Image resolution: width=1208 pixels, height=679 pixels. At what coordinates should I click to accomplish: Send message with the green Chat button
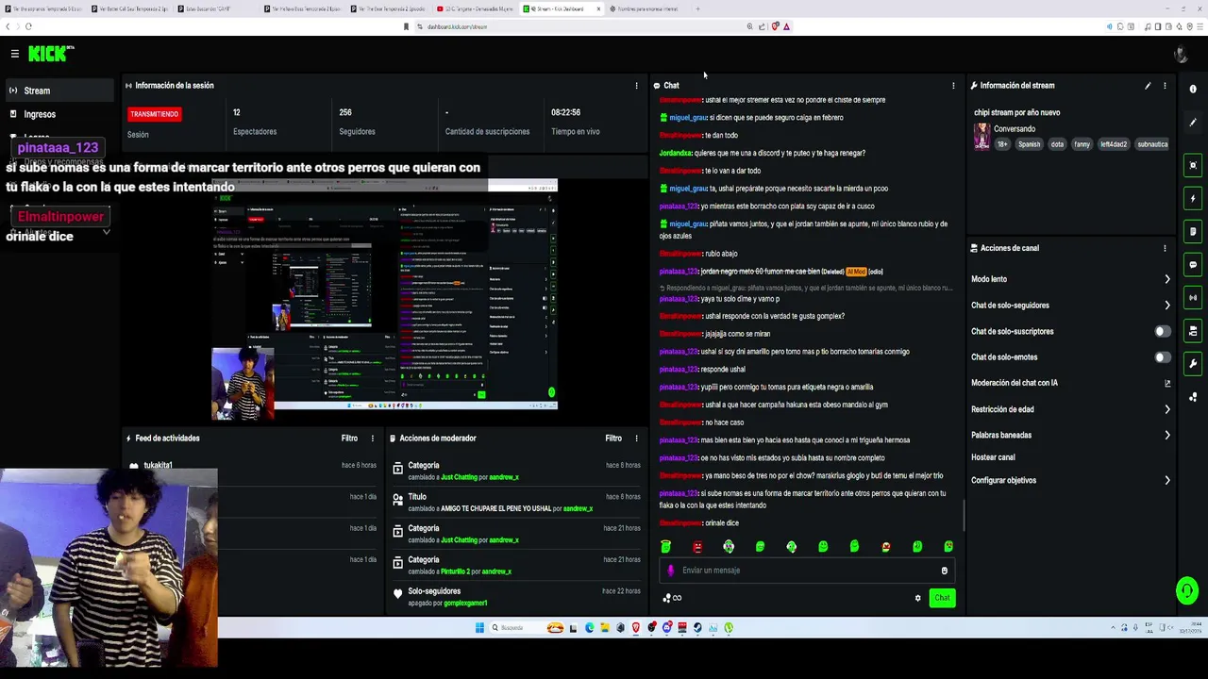coord(942,598)
